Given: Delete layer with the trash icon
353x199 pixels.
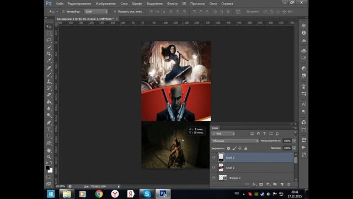Looking at the screenshot, I should pos(288,184).
